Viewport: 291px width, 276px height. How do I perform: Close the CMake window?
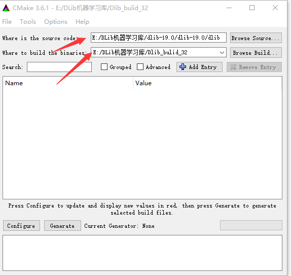(275, 8)
